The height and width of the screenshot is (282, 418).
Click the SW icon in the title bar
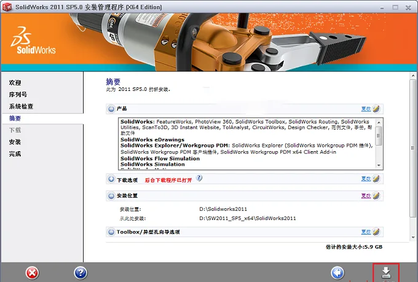point(7,7)
